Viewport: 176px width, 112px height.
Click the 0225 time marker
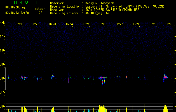[x=86, y=24]
